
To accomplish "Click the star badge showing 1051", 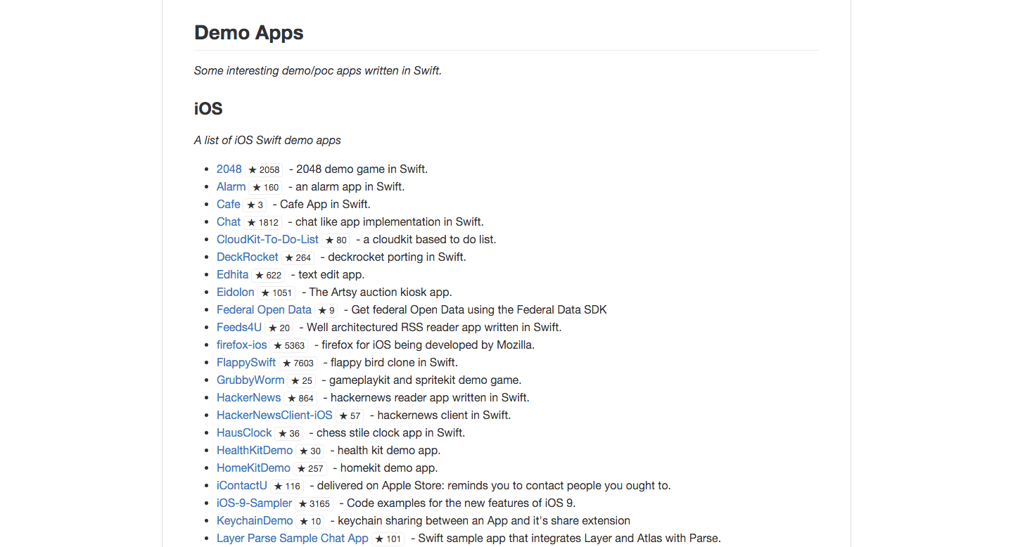I will 276,292.
